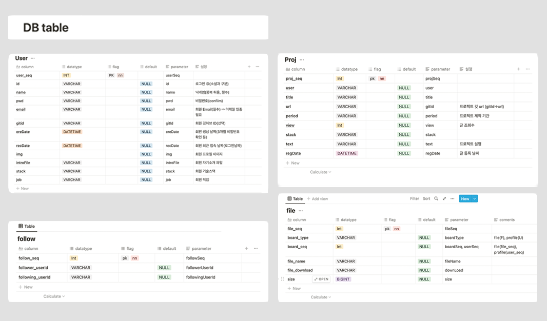Click Add view next to the Table tab

point(317,198)
